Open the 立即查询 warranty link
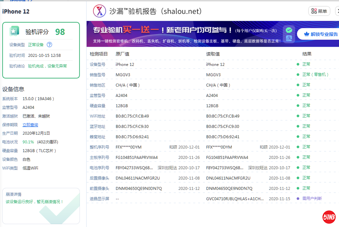This screenshot has width=339, height=227. [30, 125]
